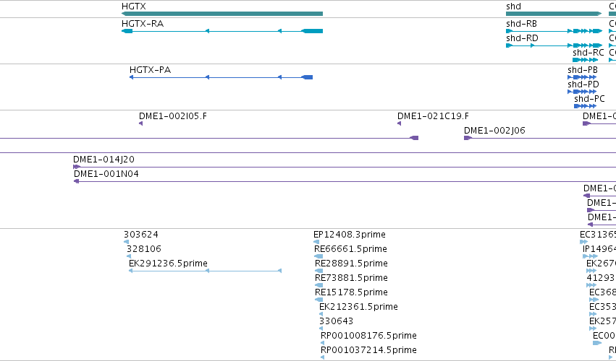
Task: Select RP001008176.5prime EST label
Action: coord(368,336)
